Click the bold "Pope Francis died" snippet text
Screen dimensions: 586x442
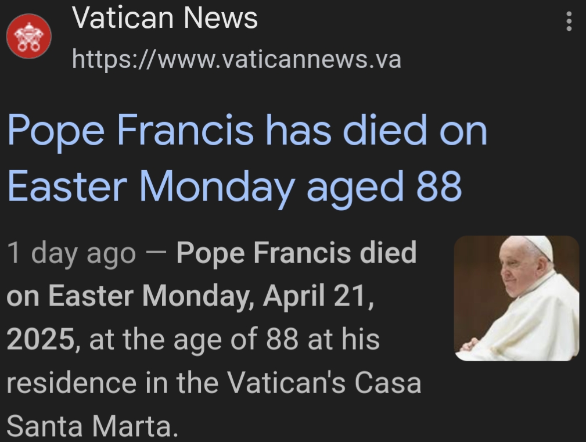(296, 253)
